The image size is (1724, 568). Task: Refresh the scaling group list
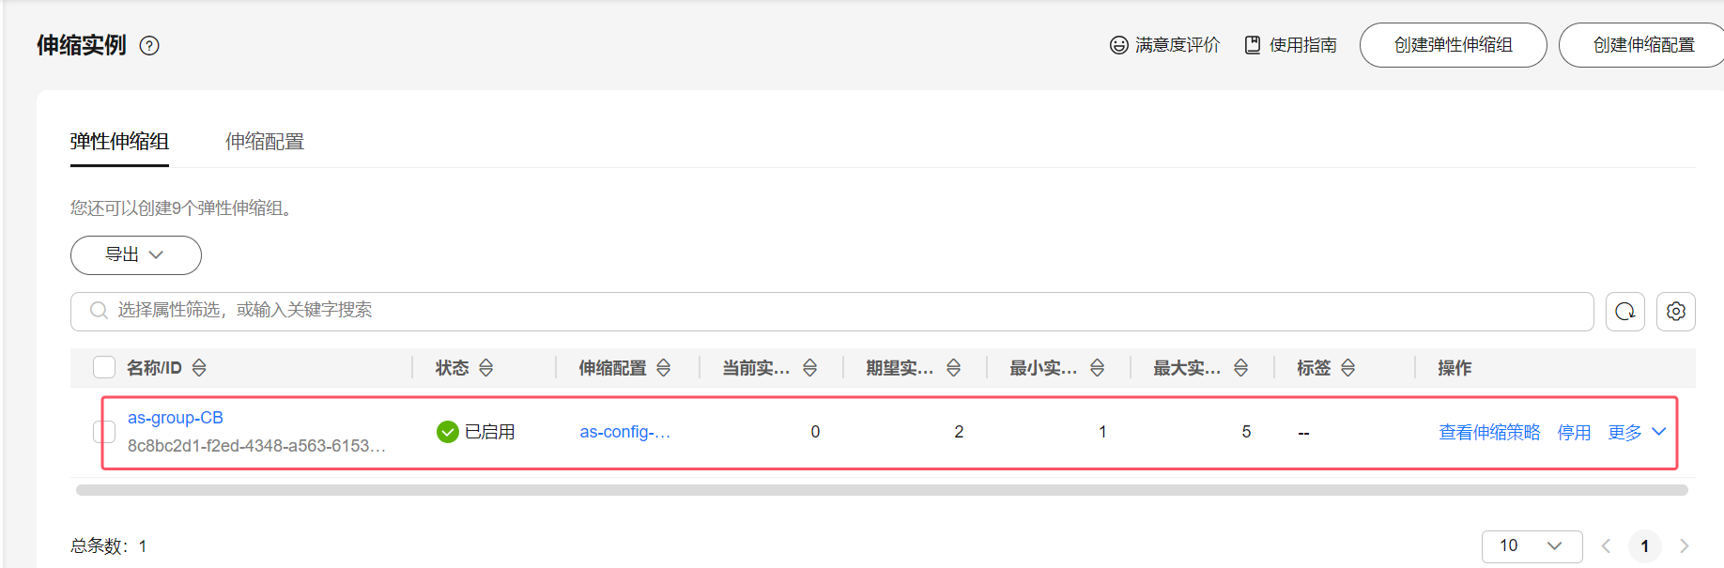pyautogui.click(x=1625, y=312)
